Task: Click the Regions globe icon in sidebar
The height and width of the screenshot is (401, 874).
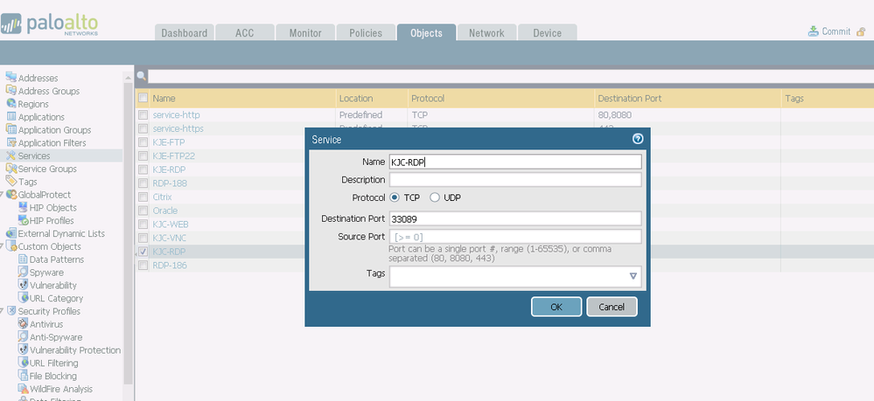Action: [11, 104]
